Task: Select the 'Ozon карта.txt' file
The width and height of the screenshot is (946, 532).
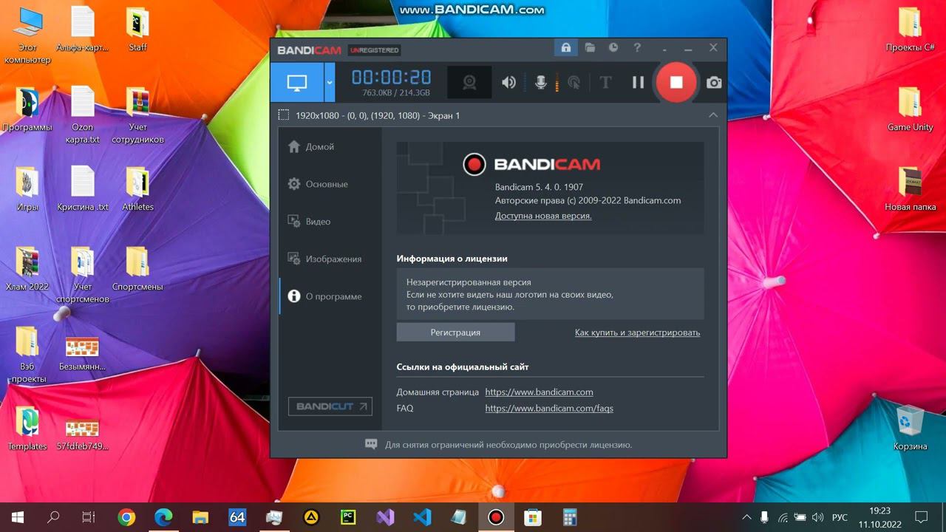Action: 83,115
